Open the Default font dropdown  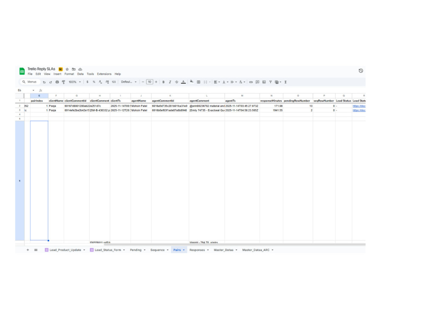pyautogui.click(x=129, y=82)
